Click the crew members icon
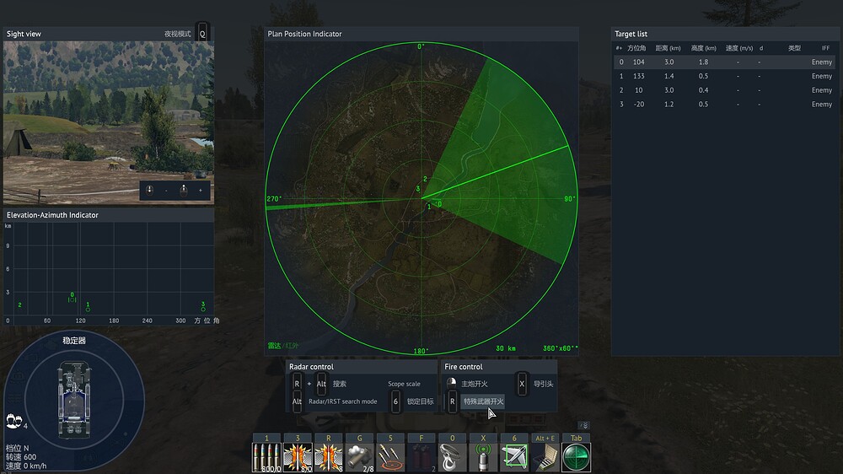 point(14,420)
